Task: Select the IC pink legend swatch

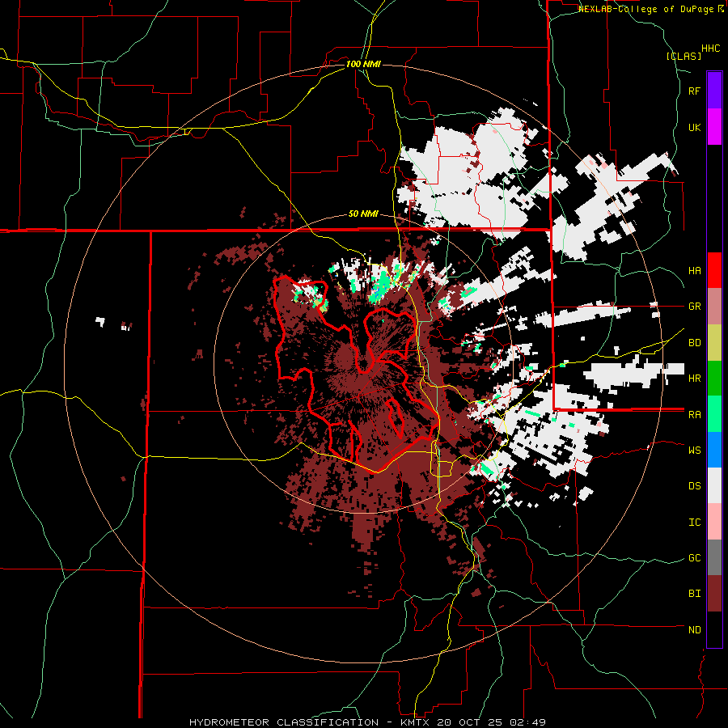Action: pyautogui.click(x=714, y=522)
